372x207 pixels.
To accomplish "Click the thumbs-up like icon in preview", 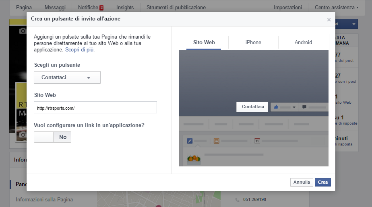I will [276, 107].
